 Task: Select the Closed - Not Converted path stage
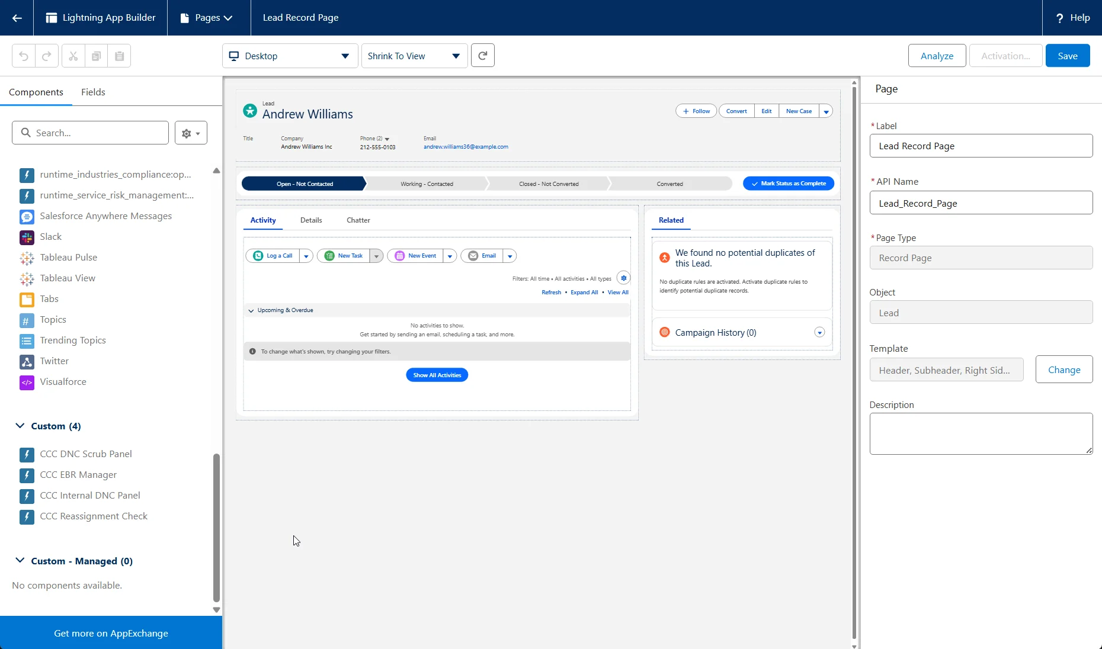pyautogui.click(x=549, y=184)
